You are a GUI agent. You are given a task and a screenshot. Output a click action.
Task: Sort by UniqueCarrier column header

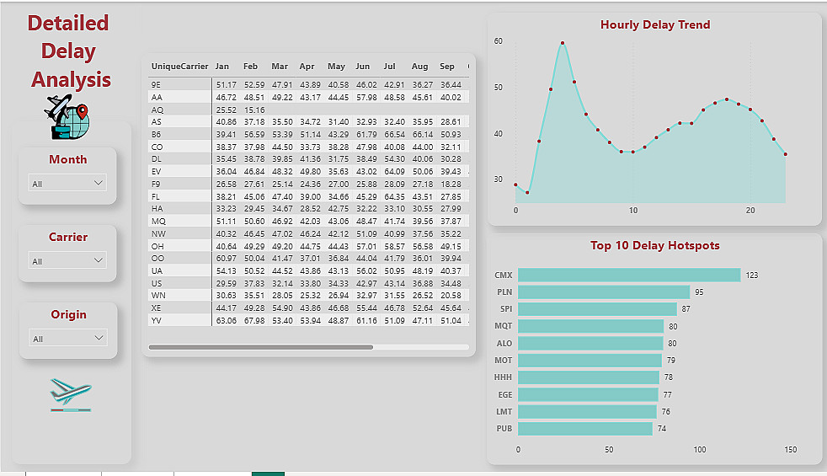(x=179, y=67)
